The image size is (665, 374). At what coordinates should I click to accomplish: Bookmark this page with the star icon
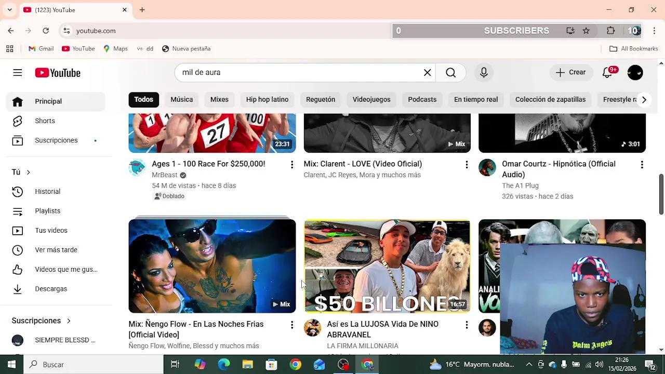pos(586,31)
